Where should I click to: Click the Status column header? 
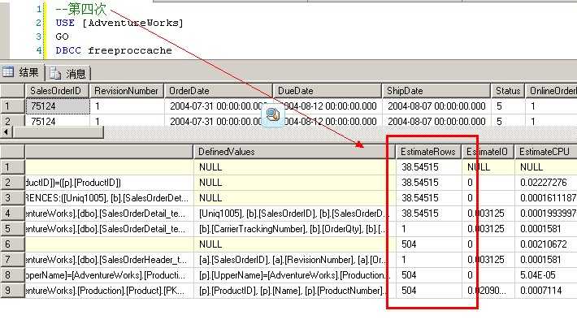pyautogui.click(x=507, y=91)
